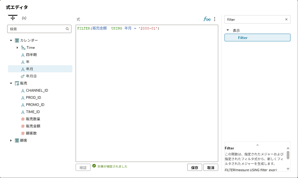Click the FILTER keyword in expression
298x178 pixels.
click(x=84, y=28)
